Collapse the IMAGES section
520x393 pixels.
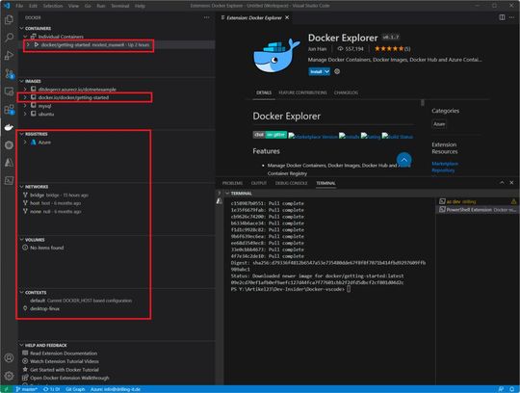22,81
